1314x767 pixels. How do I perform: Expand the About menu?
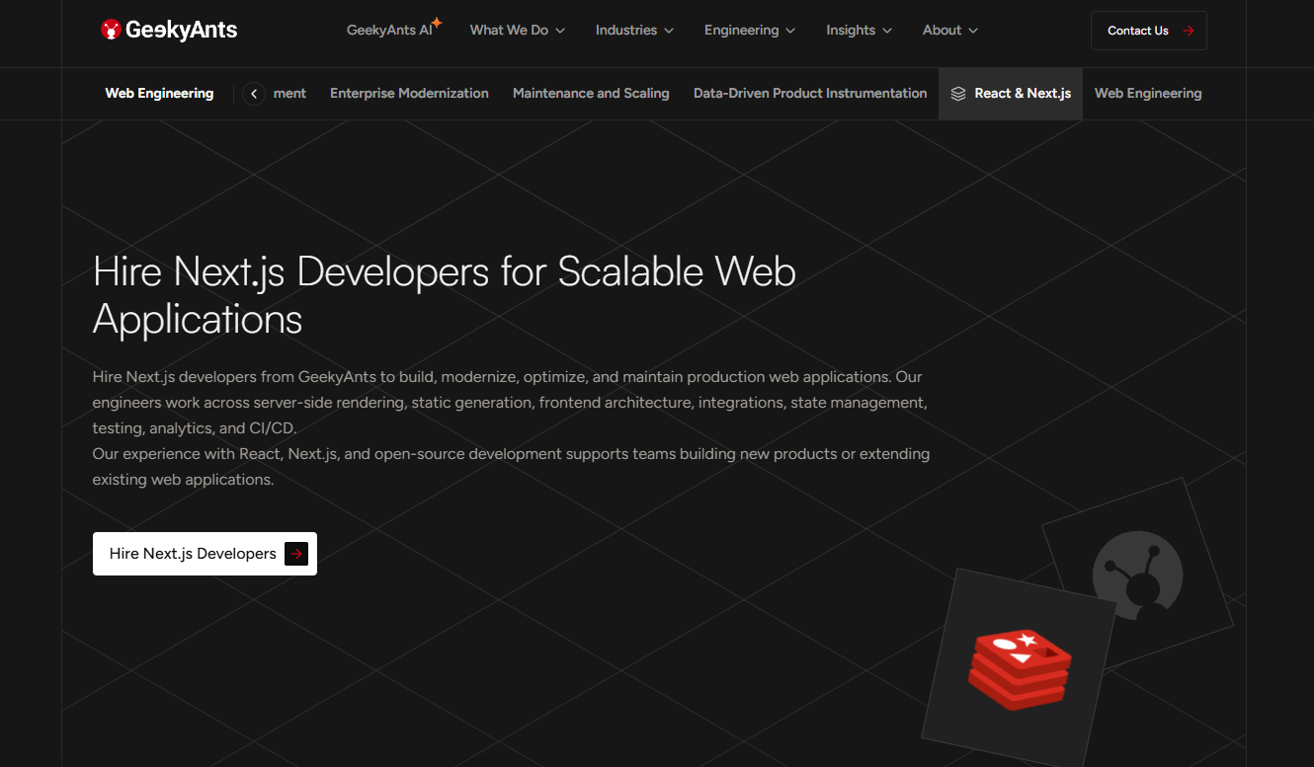click(x=950, y=31)
